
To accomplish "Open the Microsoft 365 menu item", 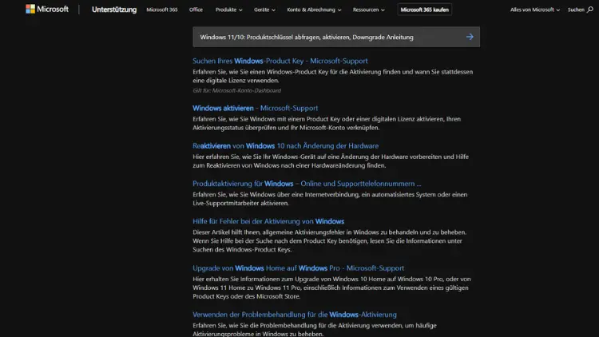I will point(162,10).
